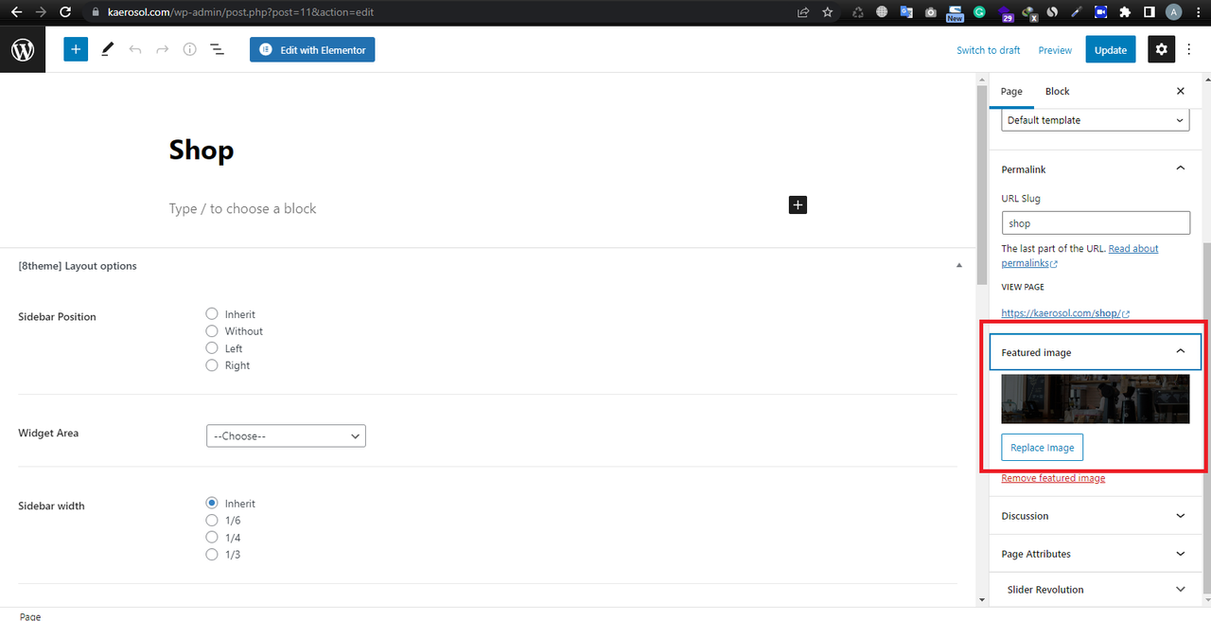
Task: Expand the Slider Revolution panel
Action: pyautogui.click(x=1096, y=589)
